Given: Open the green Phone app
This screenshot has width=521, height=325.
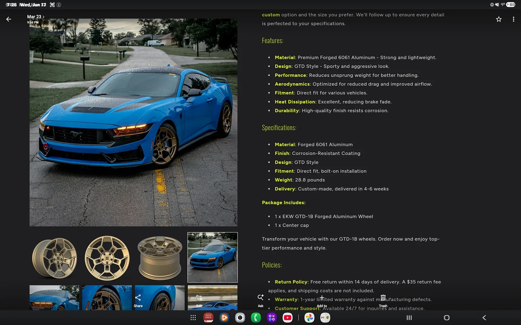Looking at the screenshot, I should tap(256, 318).
